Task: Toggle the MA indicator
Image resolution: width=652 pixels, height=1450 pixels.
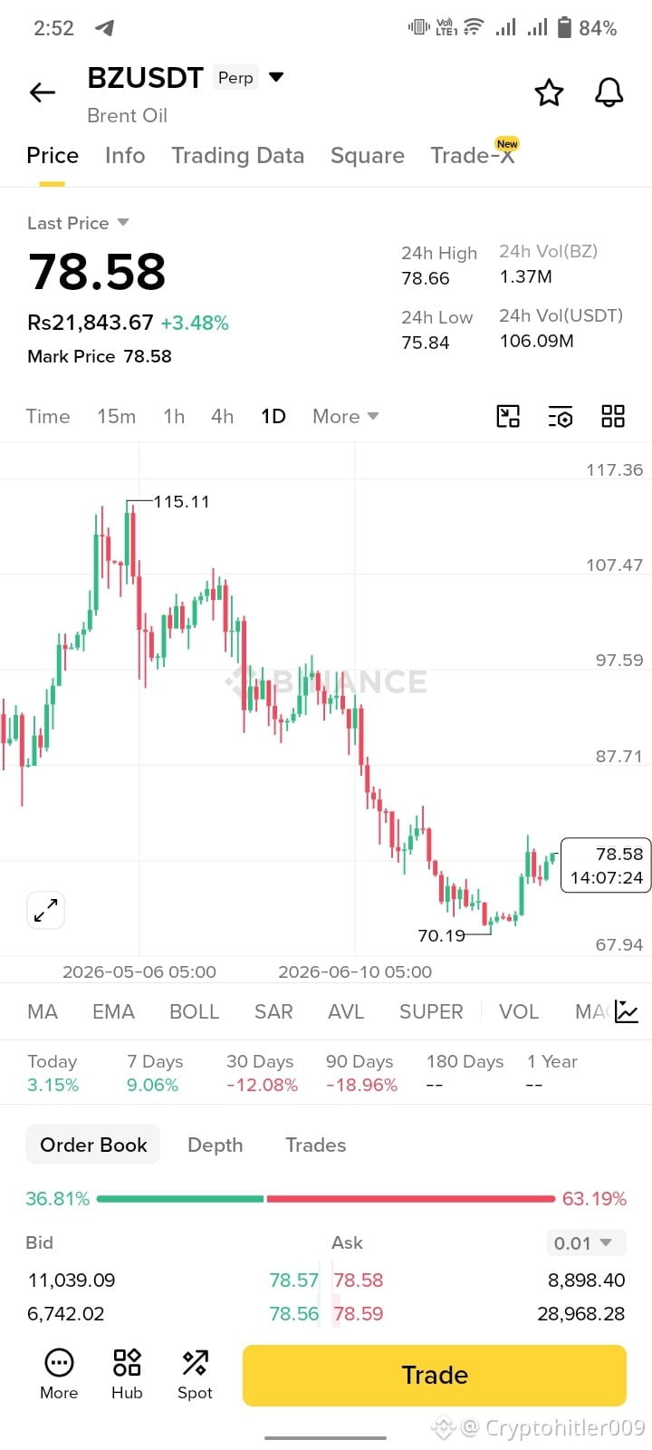Action: coord(43,1011)
